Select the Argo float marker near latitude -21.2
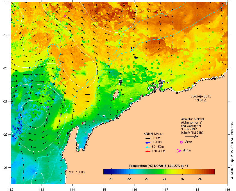 (x=47, y=106)
